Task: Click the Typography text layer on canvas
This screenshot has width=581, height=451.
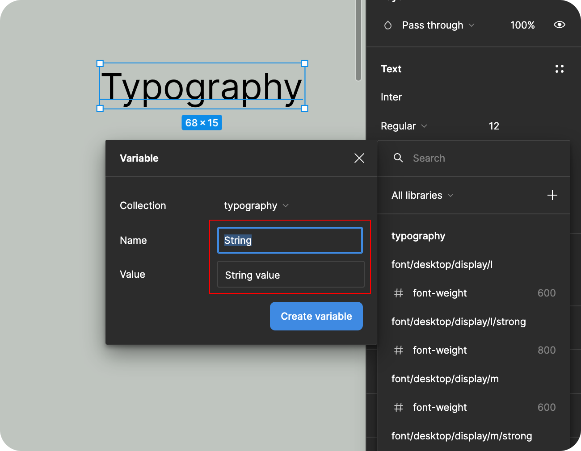Action: pyautogui.click(x=202, y=86)
